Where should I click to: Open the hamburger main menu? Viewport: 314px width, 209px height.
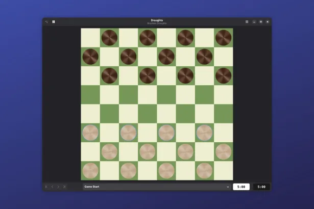point(247,22)
